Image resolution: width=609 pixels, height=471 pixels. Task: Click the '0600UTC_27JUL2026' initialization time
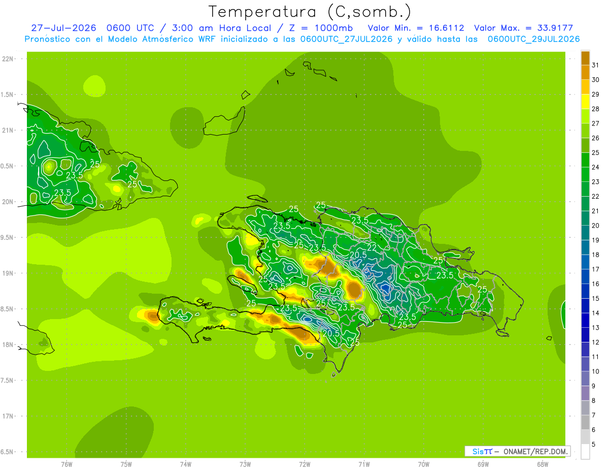[346, 39]
